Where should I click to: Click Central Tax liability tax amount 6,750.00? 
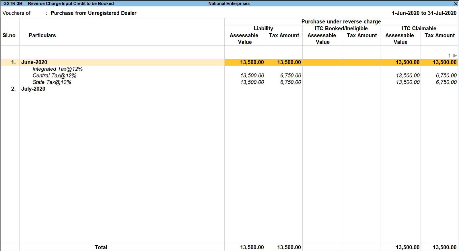(290, 76)
